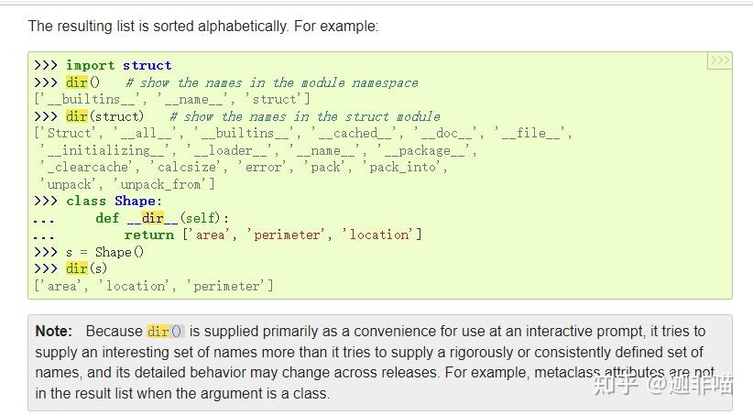Click the def keyword in the code
Viewport: 753px width, 415px height.
click(x=107, y=218)
